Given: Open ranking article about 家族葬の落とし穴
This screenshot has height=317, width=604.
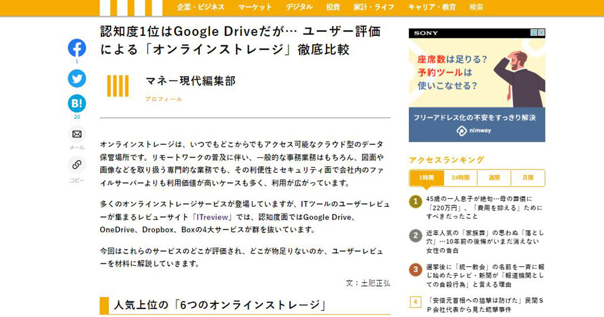Looking at the screenshot, I should pos(485,242).
